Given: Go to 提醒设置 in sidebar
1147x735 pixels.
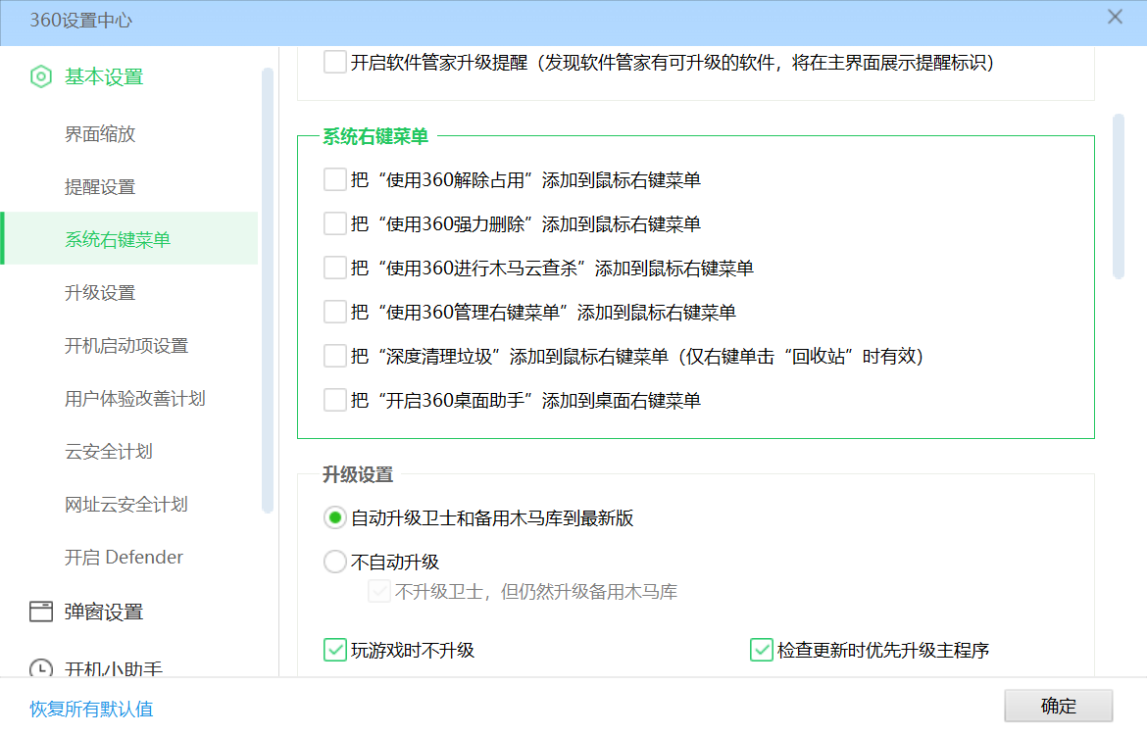Looking at the screenshot, I should coord(100,186).
